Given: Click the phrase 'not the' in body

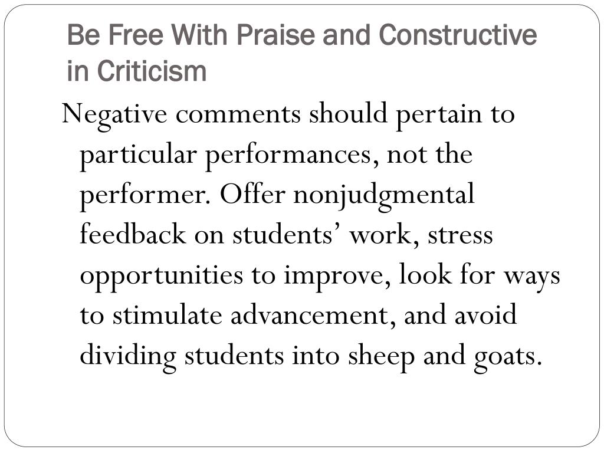Looking at the screenshot, I should coord(429,154).
